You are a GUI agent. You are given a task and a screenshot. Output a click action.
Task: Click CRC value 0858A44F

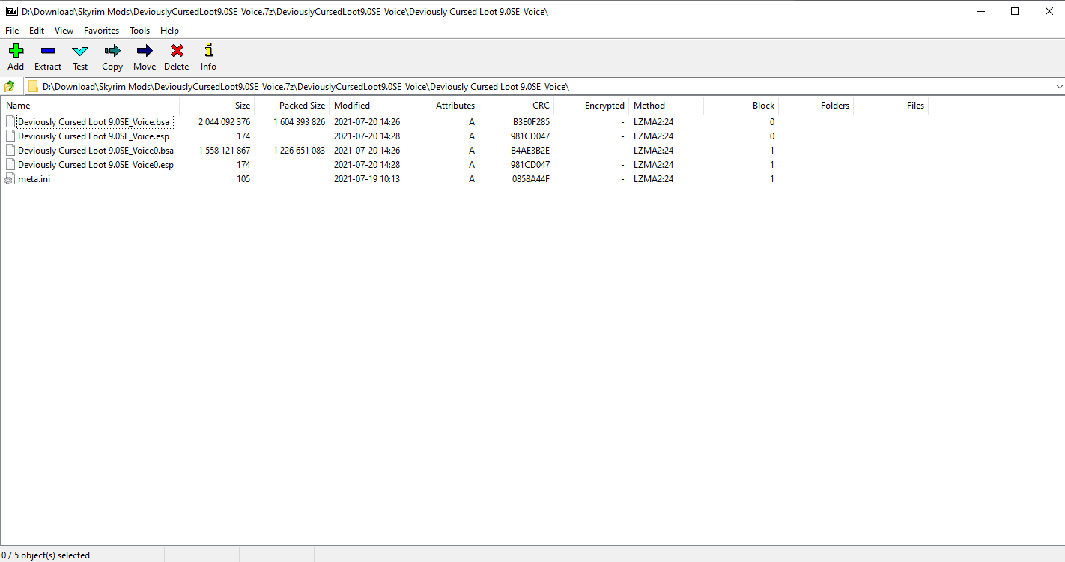pyautogui.click(x=531, y=179)
